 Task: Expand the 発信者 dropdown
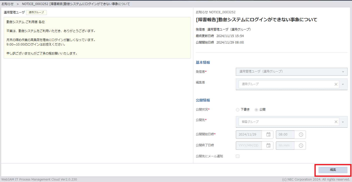343,72
